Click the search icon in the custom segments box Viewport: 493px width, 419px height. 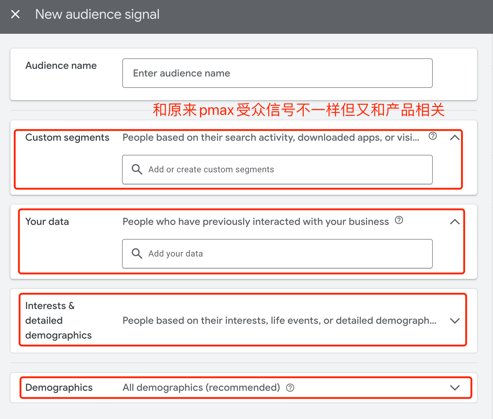[x=136, y=169]
